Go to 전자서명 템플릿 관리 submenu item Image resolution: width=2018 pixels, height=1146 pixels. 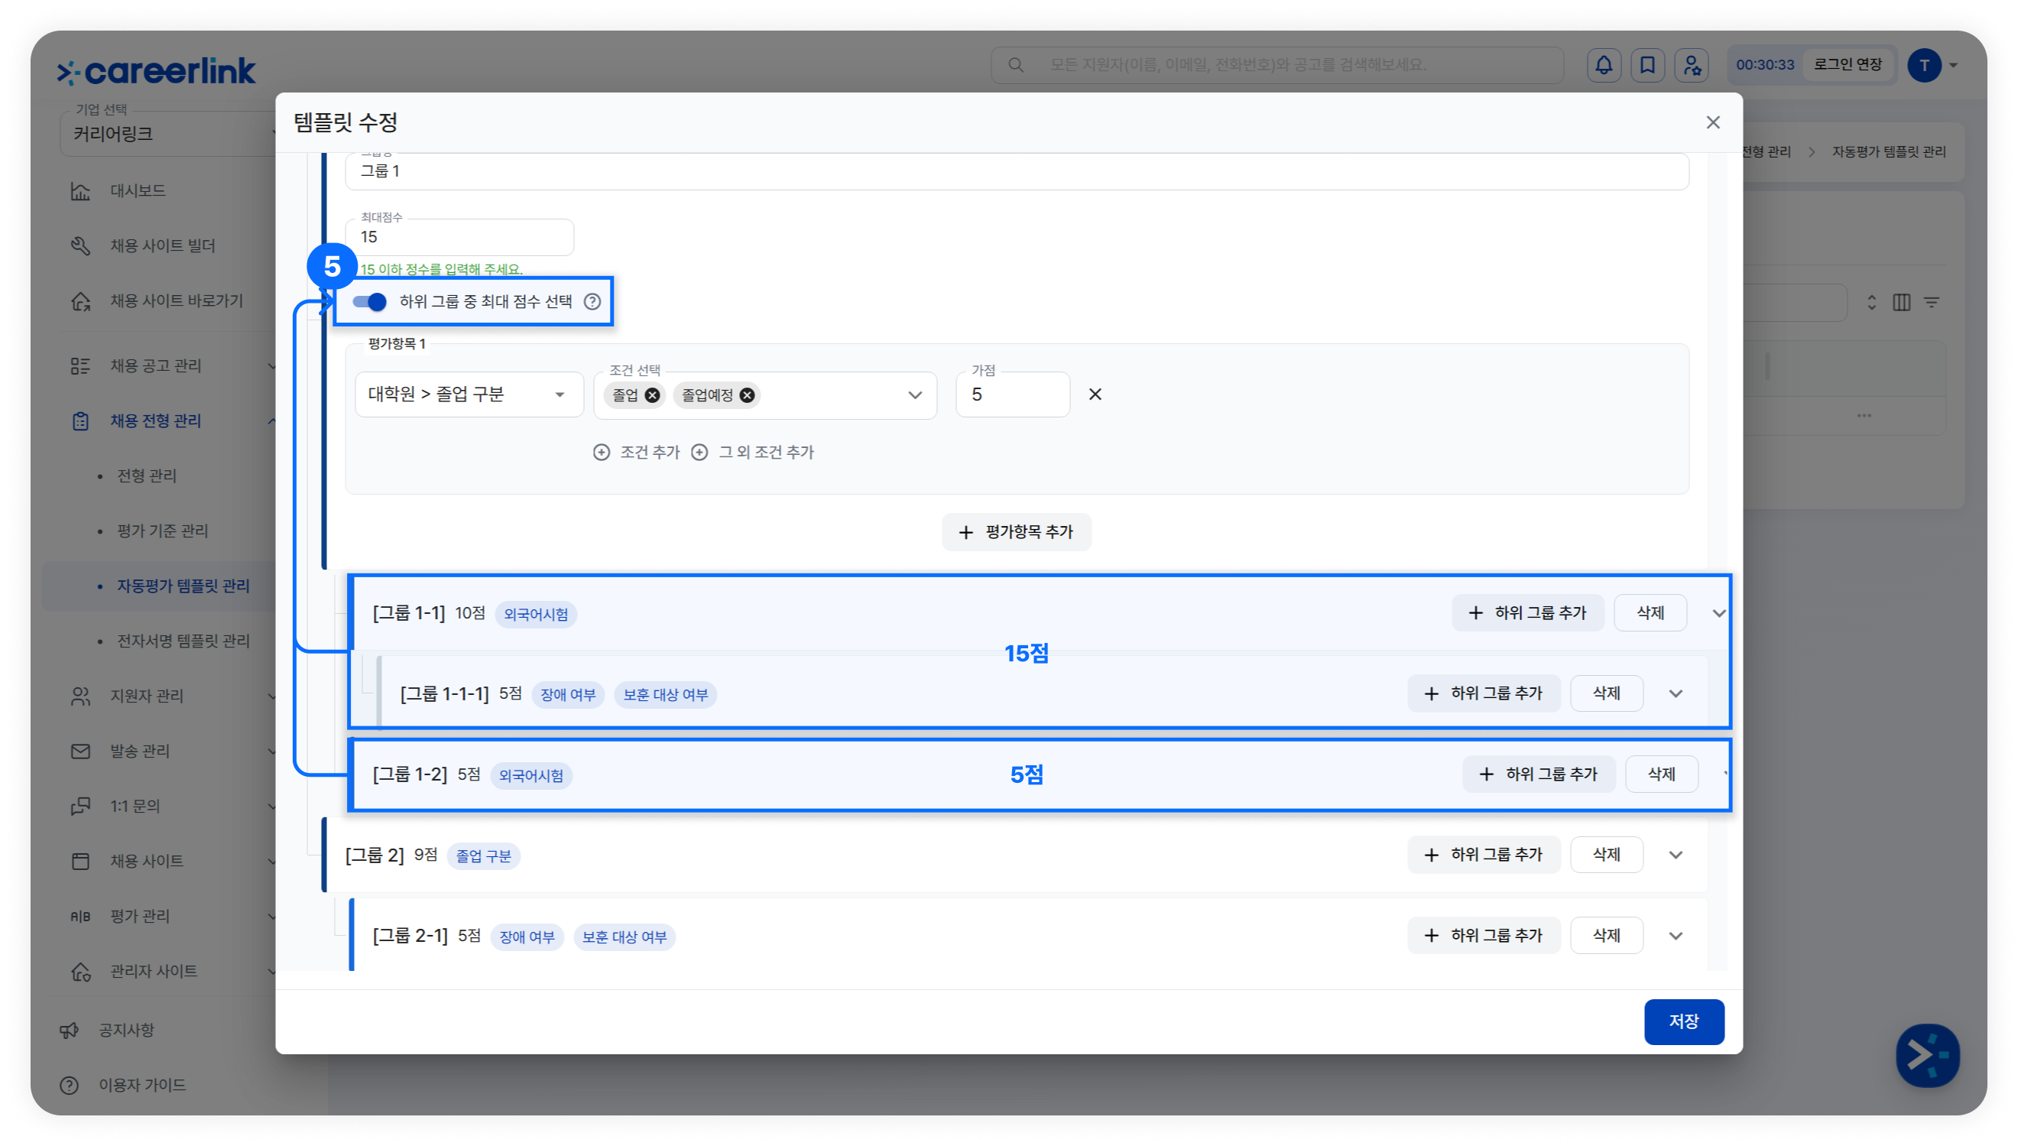183,641
